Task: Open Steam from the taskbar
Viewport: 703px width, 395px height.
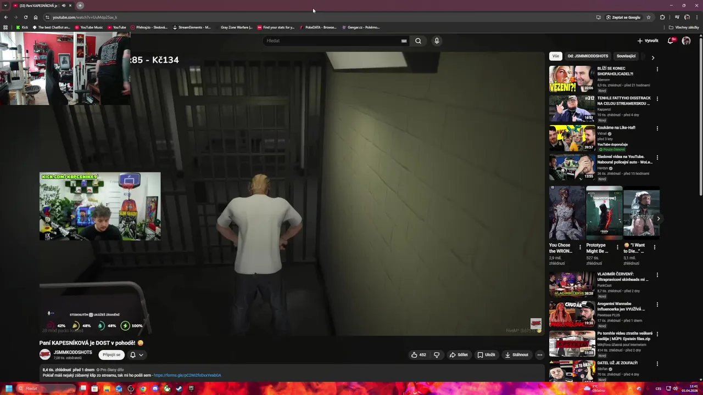Action: click(x=179, y=388)
